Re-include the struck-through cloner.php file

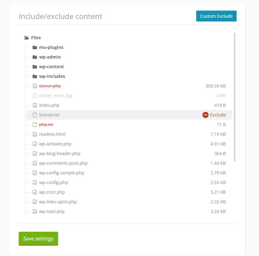(x=50, y=86)
